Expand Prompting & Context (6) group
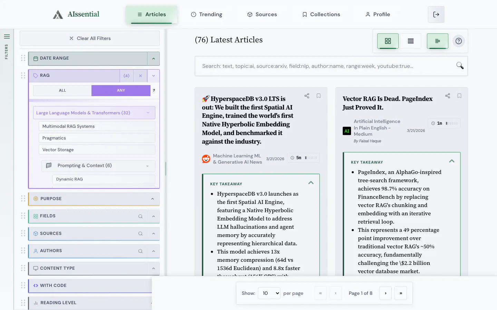Viewport: 497px width, 310px height. pos(98,166)
